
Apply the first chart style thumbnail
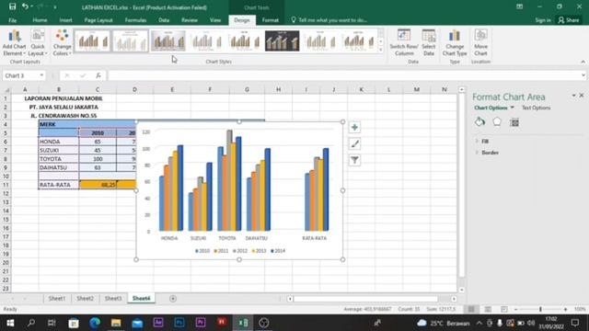click(92, 40)
